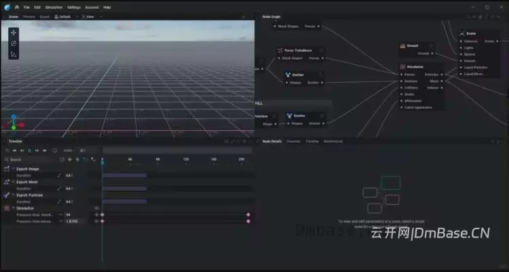This screenshot has width=509, height=272.
Task: Click the Force: Turbulence node icon
Action: 280,50
